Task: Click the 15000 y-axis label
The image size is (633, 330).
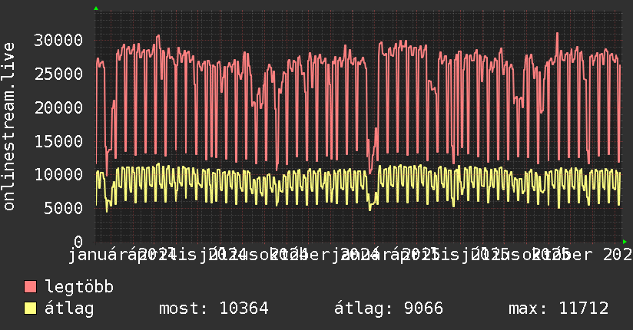Action: (x=58, y=141)
